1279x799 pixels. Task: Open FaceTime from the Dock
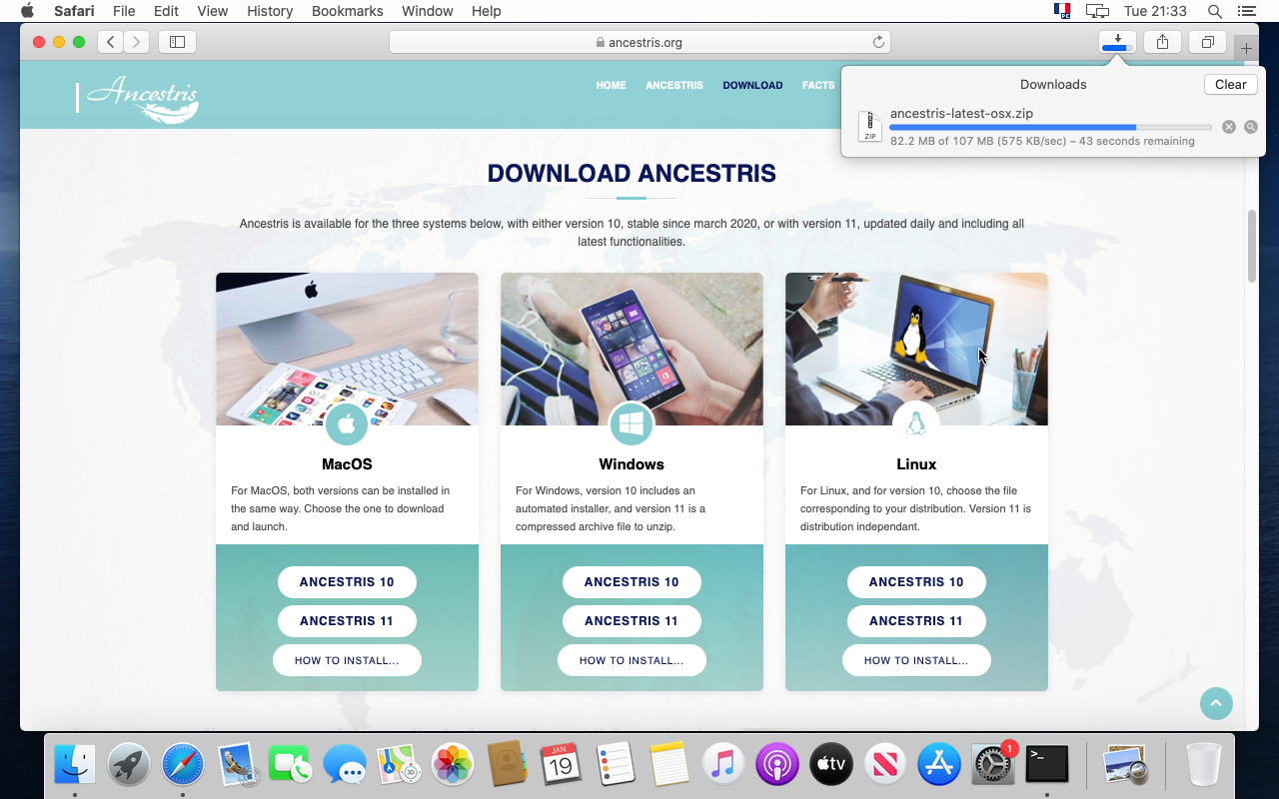tap(291, 765)
